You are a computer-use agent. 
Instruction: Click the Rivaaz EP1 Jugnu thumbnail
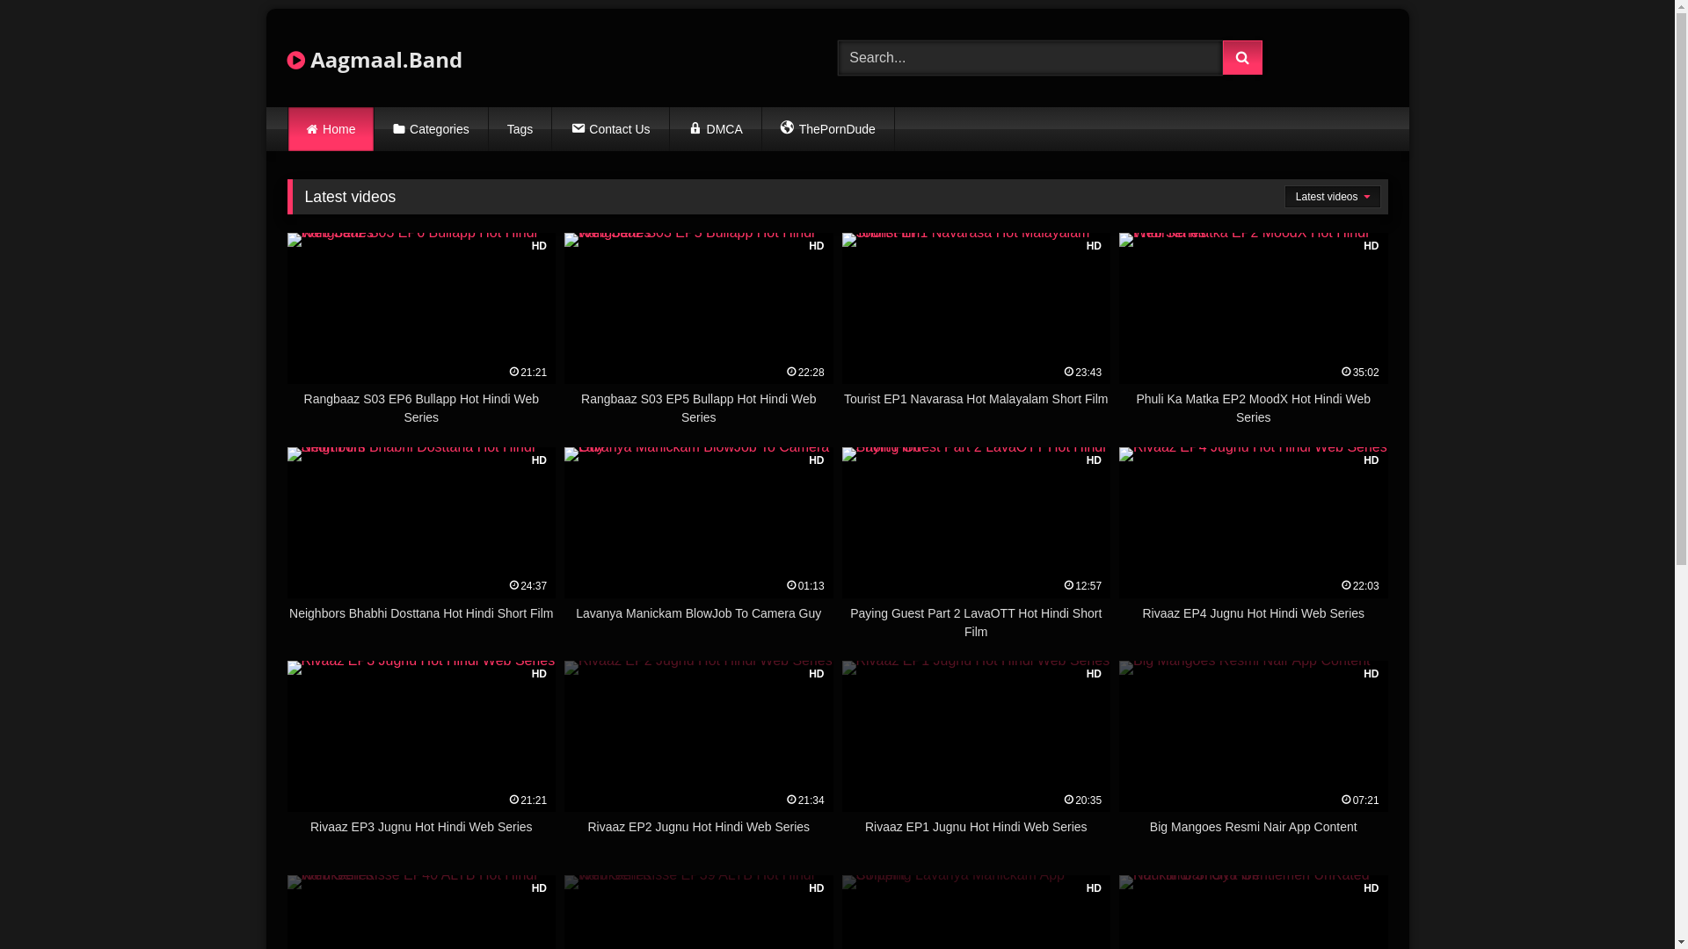[x=976, y=736]
